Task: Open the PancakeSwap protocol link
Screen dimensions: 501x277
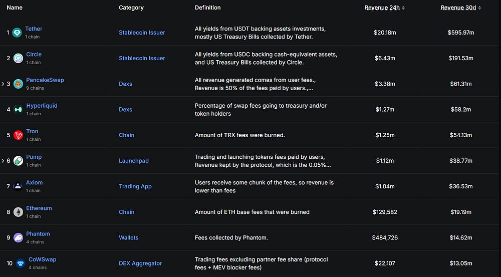Action: [x=45, y=80]
